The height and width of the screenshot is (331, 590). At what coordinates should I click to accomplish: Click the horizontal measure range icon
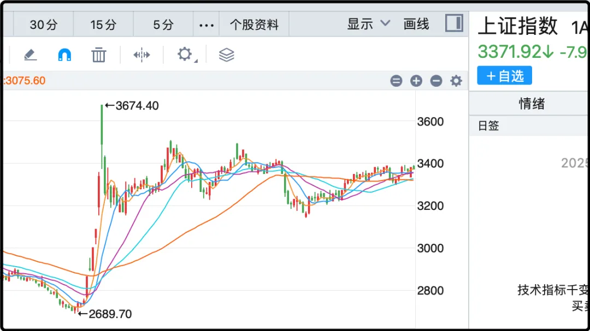tap(141, 55)
